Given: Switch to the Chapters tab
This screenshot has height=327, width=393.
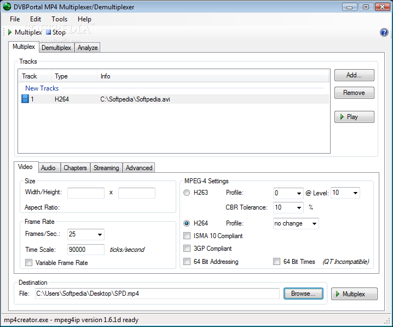Looking at the screenshot, I should pos(75,168).
